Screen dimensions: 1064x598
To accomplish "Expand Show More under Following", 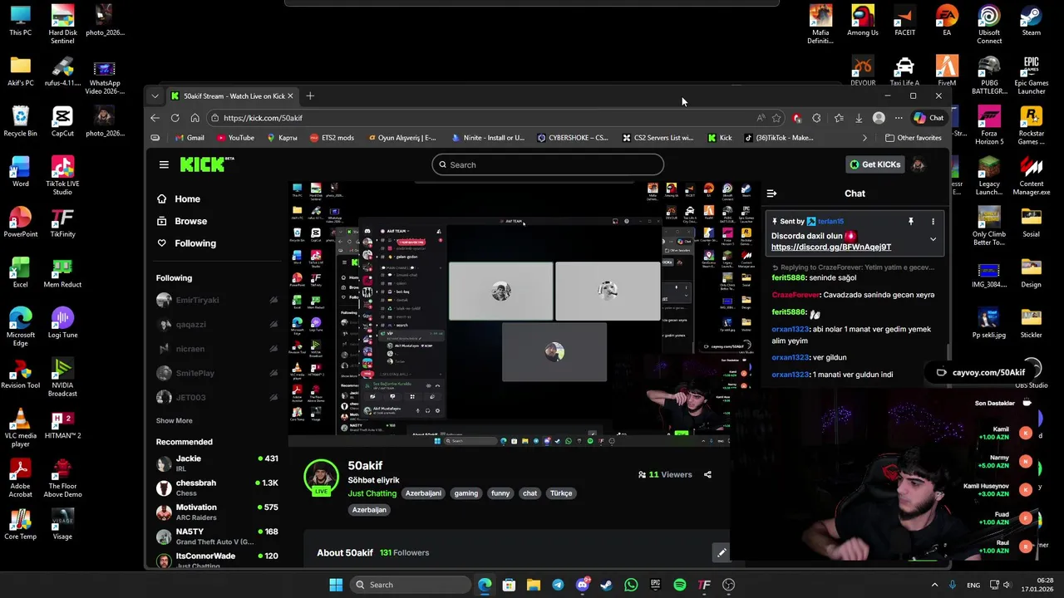I will click(x=174, y=421).
